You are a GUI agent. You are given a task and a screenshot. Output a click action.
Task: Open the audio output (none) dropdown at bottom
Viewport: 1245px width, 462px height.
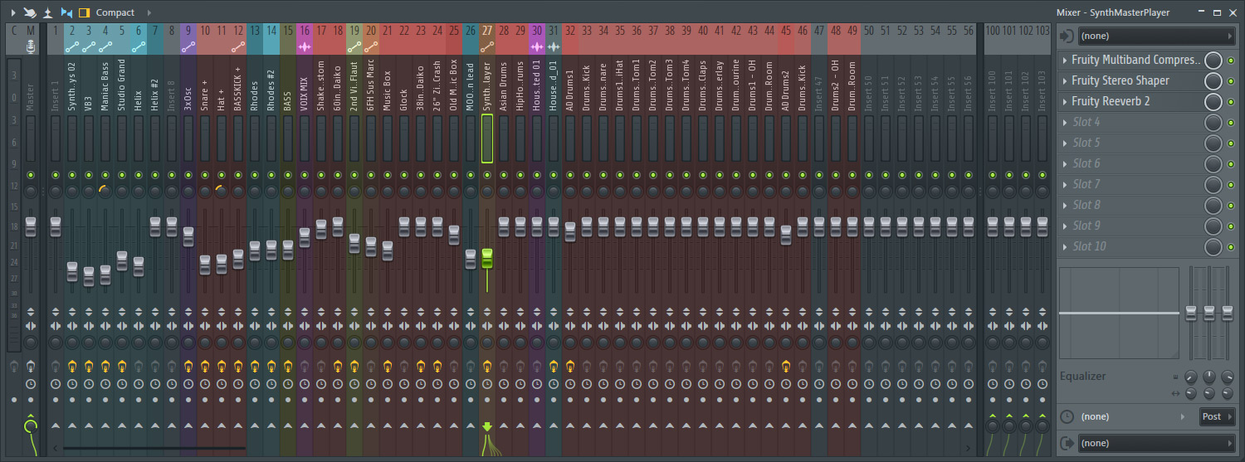1157,443
